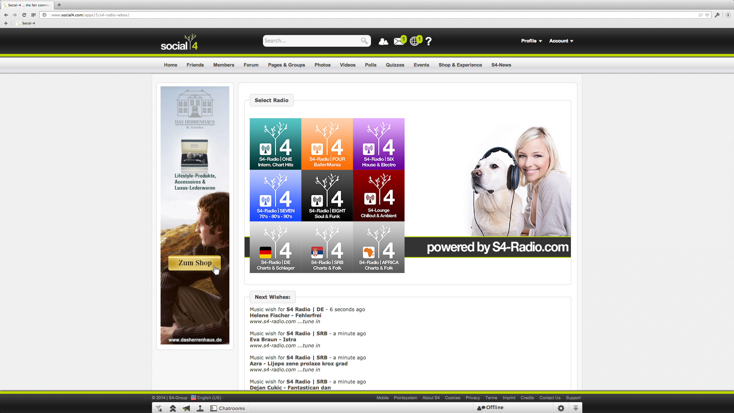Open the Mobile footer link
This screenshot has height=413, width=734.
coord(382,398)
